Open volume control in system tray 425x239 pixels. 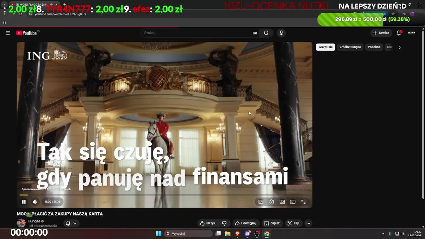402,234
